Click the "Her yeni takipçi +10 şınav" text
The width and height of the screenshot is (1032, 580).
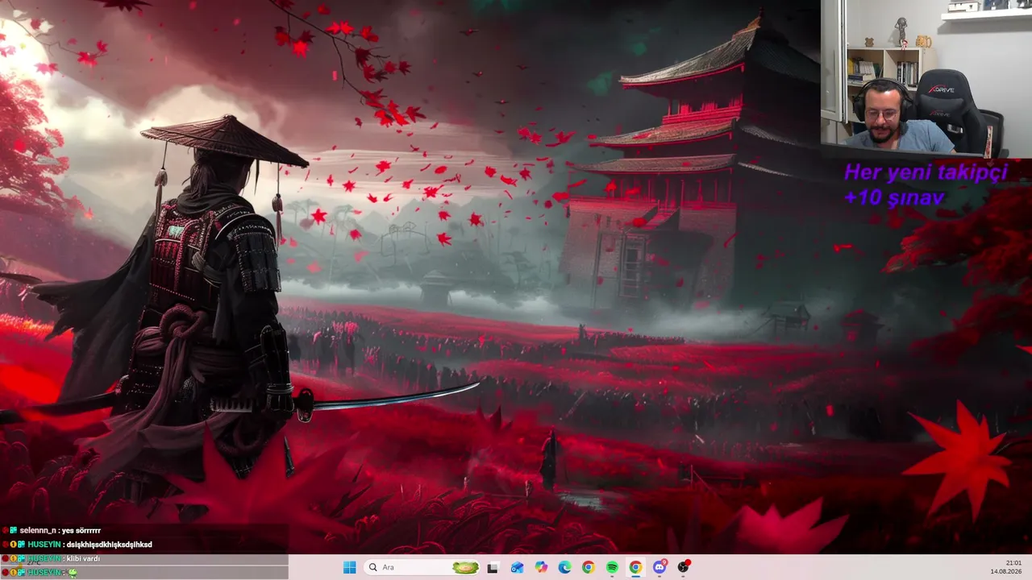[x=926, y=184]
